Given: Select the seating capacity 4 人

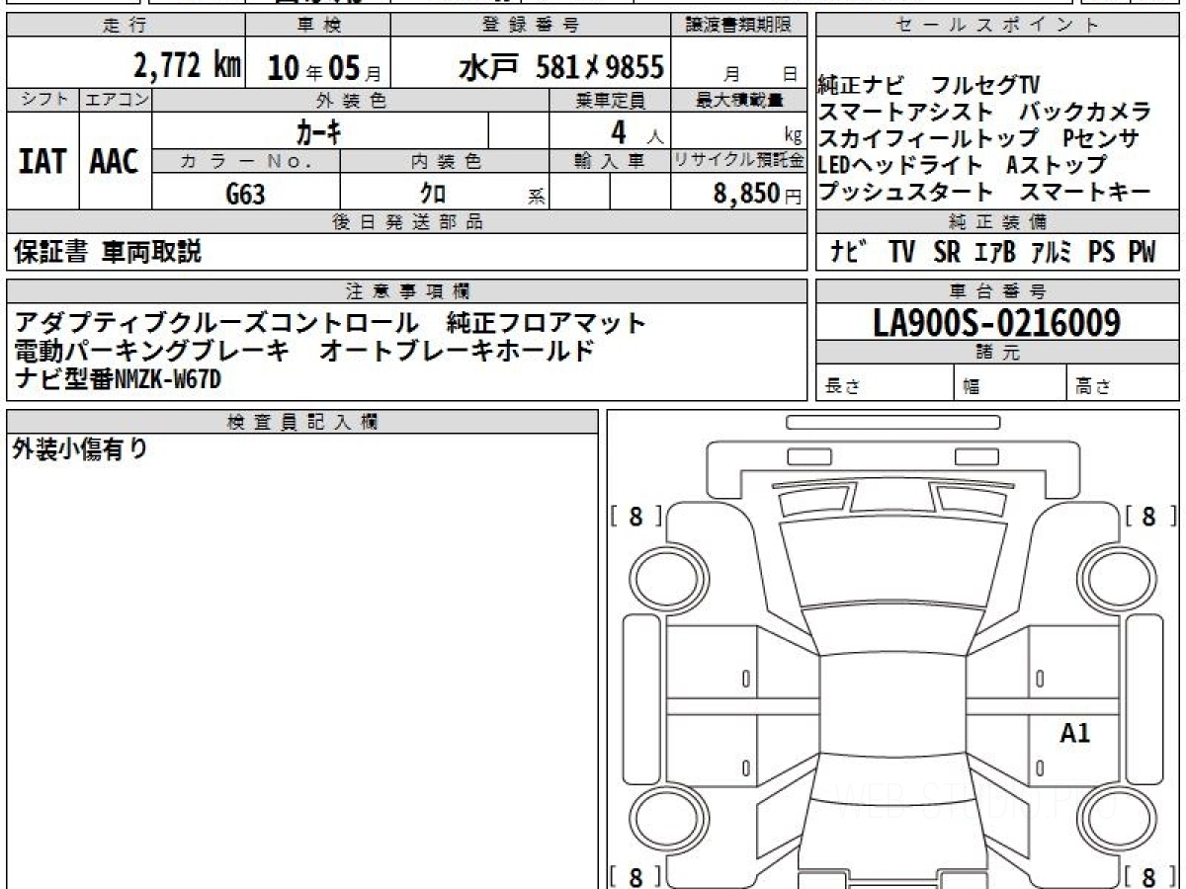Looking at the screenshot, I should point(636,131).
